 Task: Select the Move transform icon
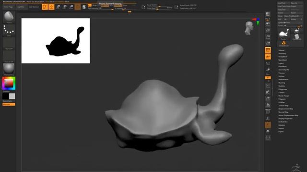[x=58, y=7]
